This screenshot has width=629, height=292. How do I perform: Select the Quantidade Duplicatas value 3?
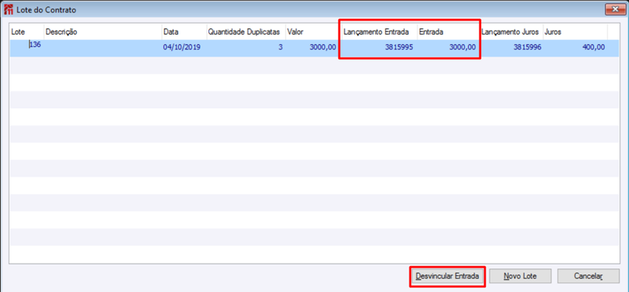tap(245, 48)
